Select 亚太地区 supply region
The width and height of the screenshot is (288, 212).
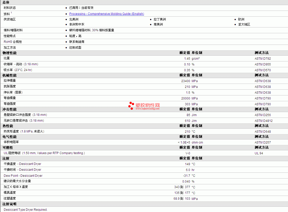tap(244, 24)
